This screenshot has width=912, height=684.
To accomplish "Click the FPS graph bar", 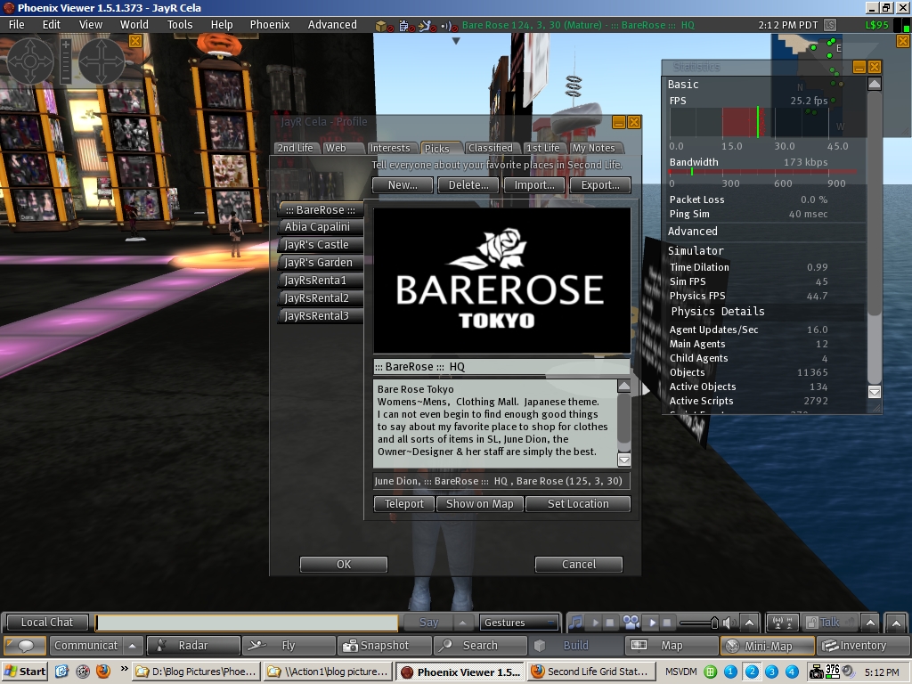I will 762,122.
